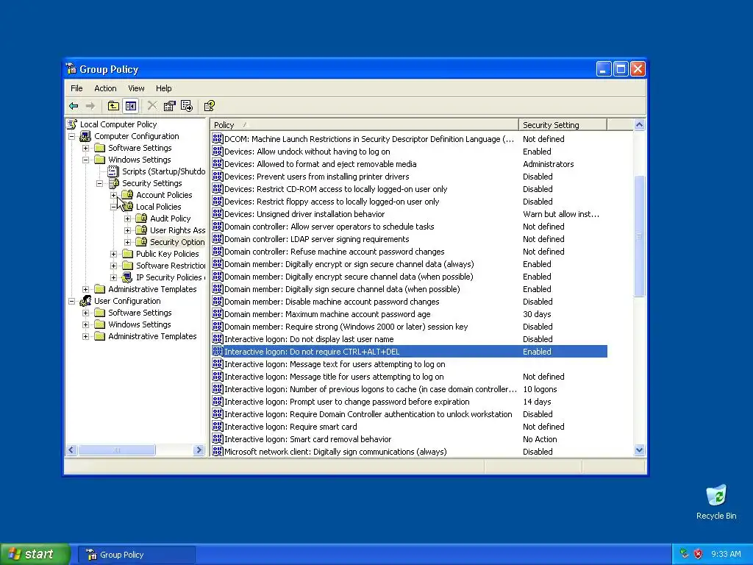Collapse the User Configuration node

pyautogui.click(x=71, y=301)
